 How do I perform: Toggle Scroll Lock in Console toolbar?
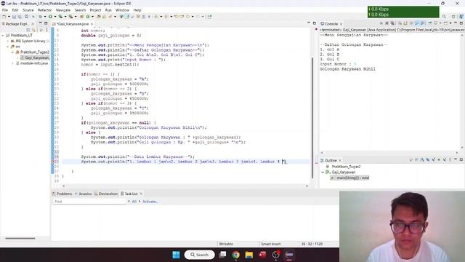click(405, 23)
